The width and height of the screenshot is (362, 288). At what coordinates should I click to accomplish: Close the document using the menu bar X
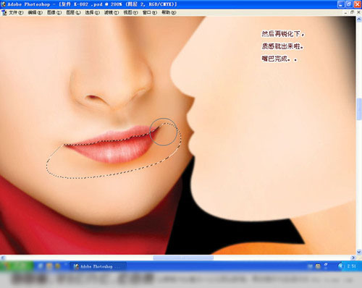pos(358,12)
